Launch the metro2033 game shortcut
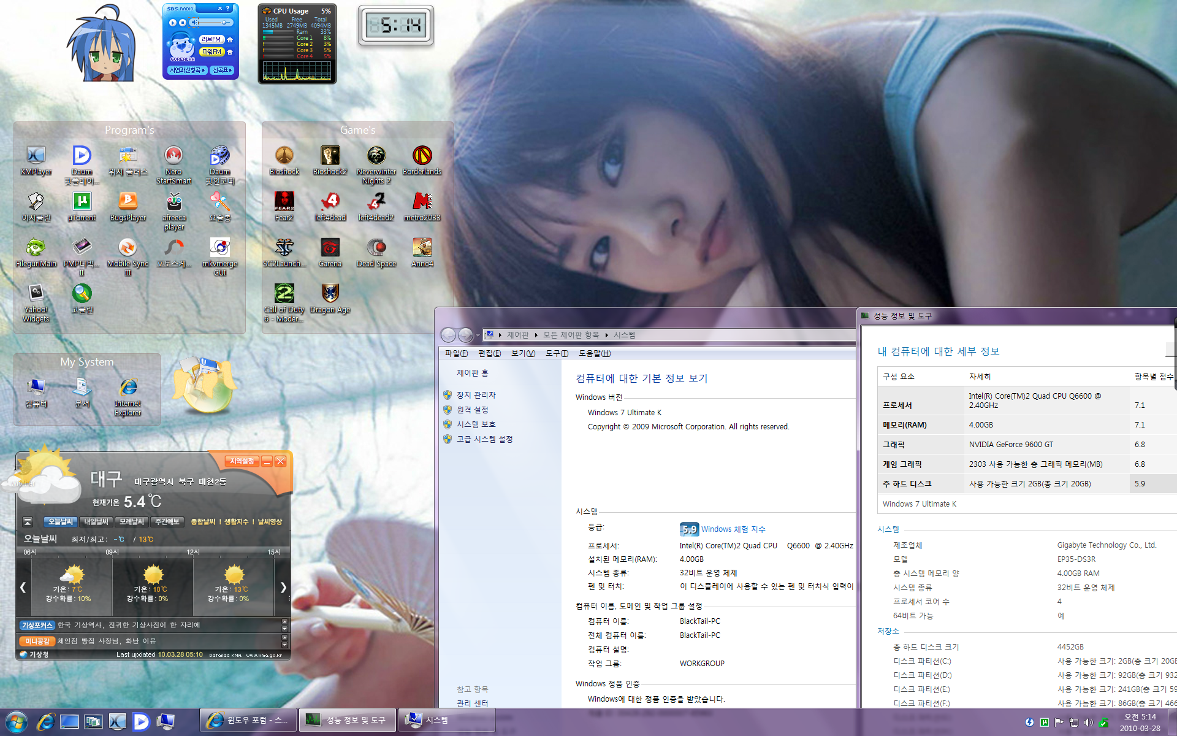Viewport: 1177px width, 736px height. click(x=422, y=207)
